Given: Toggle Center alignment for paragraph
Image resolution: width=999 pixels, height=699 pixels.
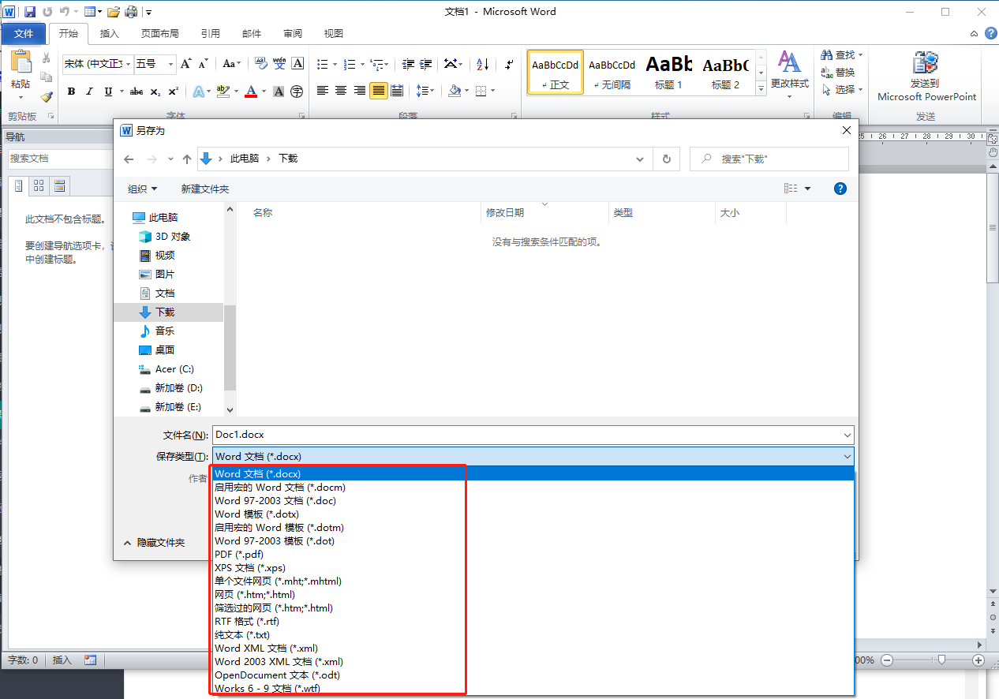Looking at the screenshot, I should [341, 91].
